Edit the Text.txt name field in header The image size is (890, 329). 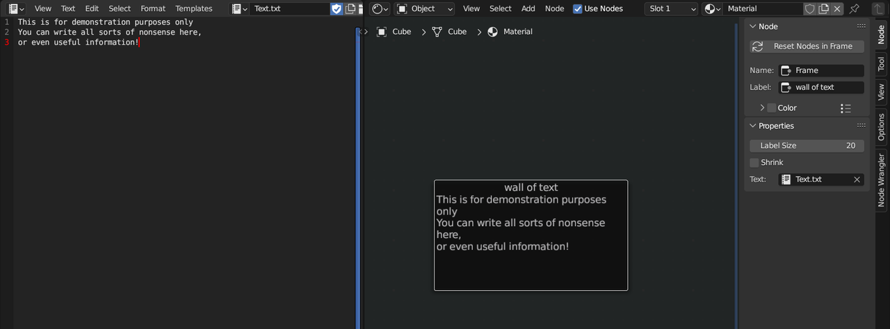[x=290, y=8]
